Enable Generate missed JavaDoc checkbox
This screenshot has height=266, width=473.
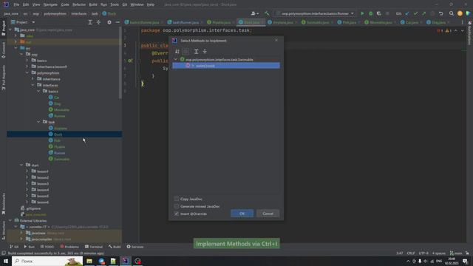177,206
